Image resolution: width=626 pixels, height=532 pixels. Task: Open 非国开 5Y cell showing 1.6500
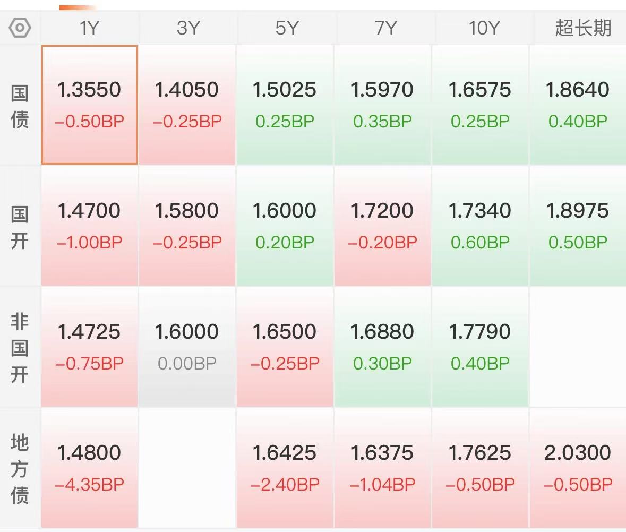coord(285,347)
